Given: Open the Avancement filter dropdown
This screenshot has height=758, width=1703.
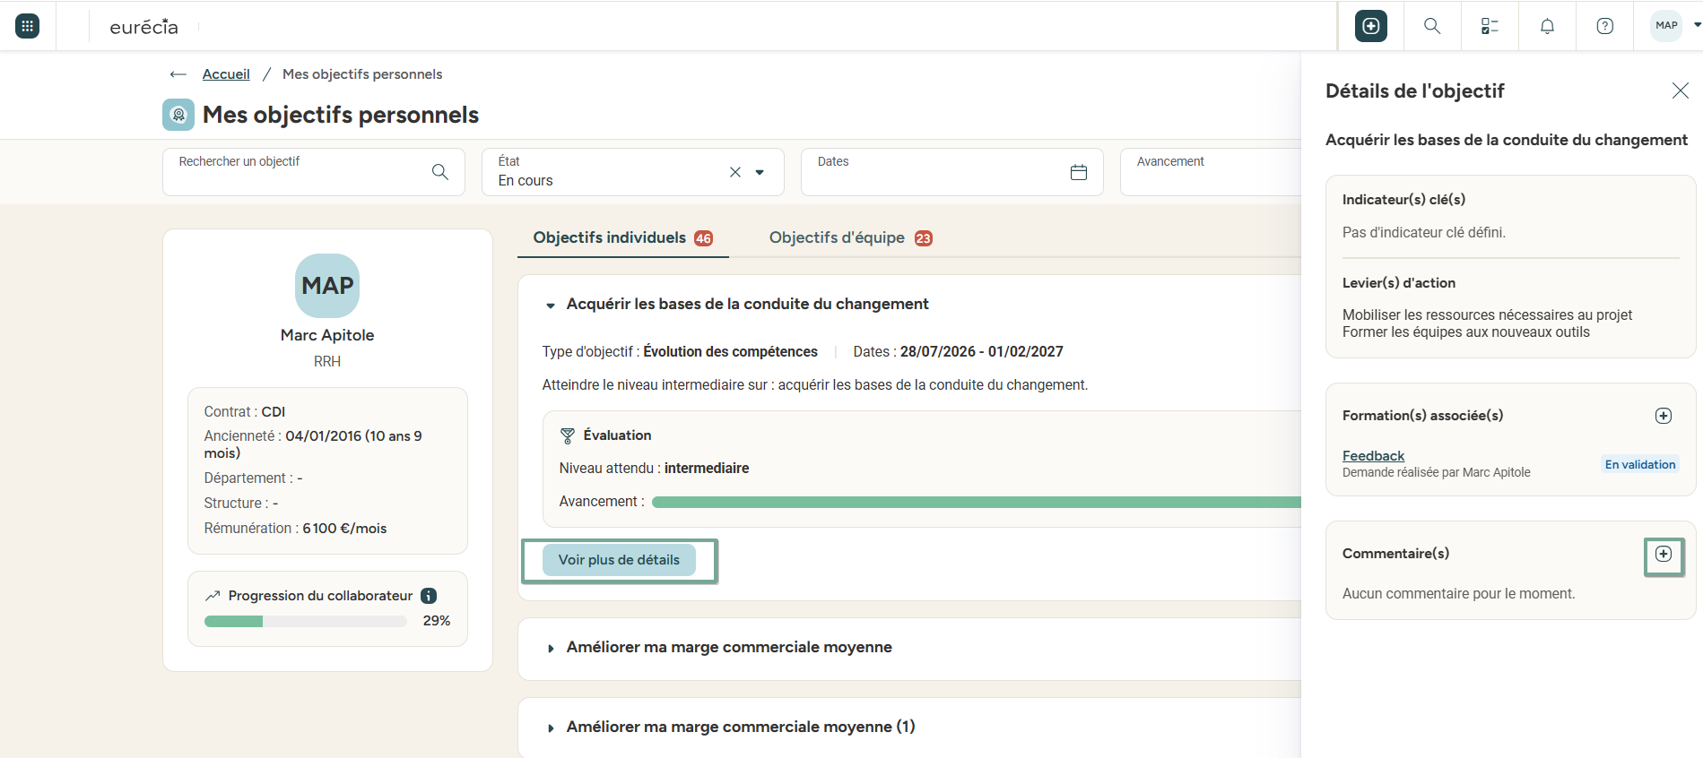Looking at the screenshot, I should coord(1210,172).
